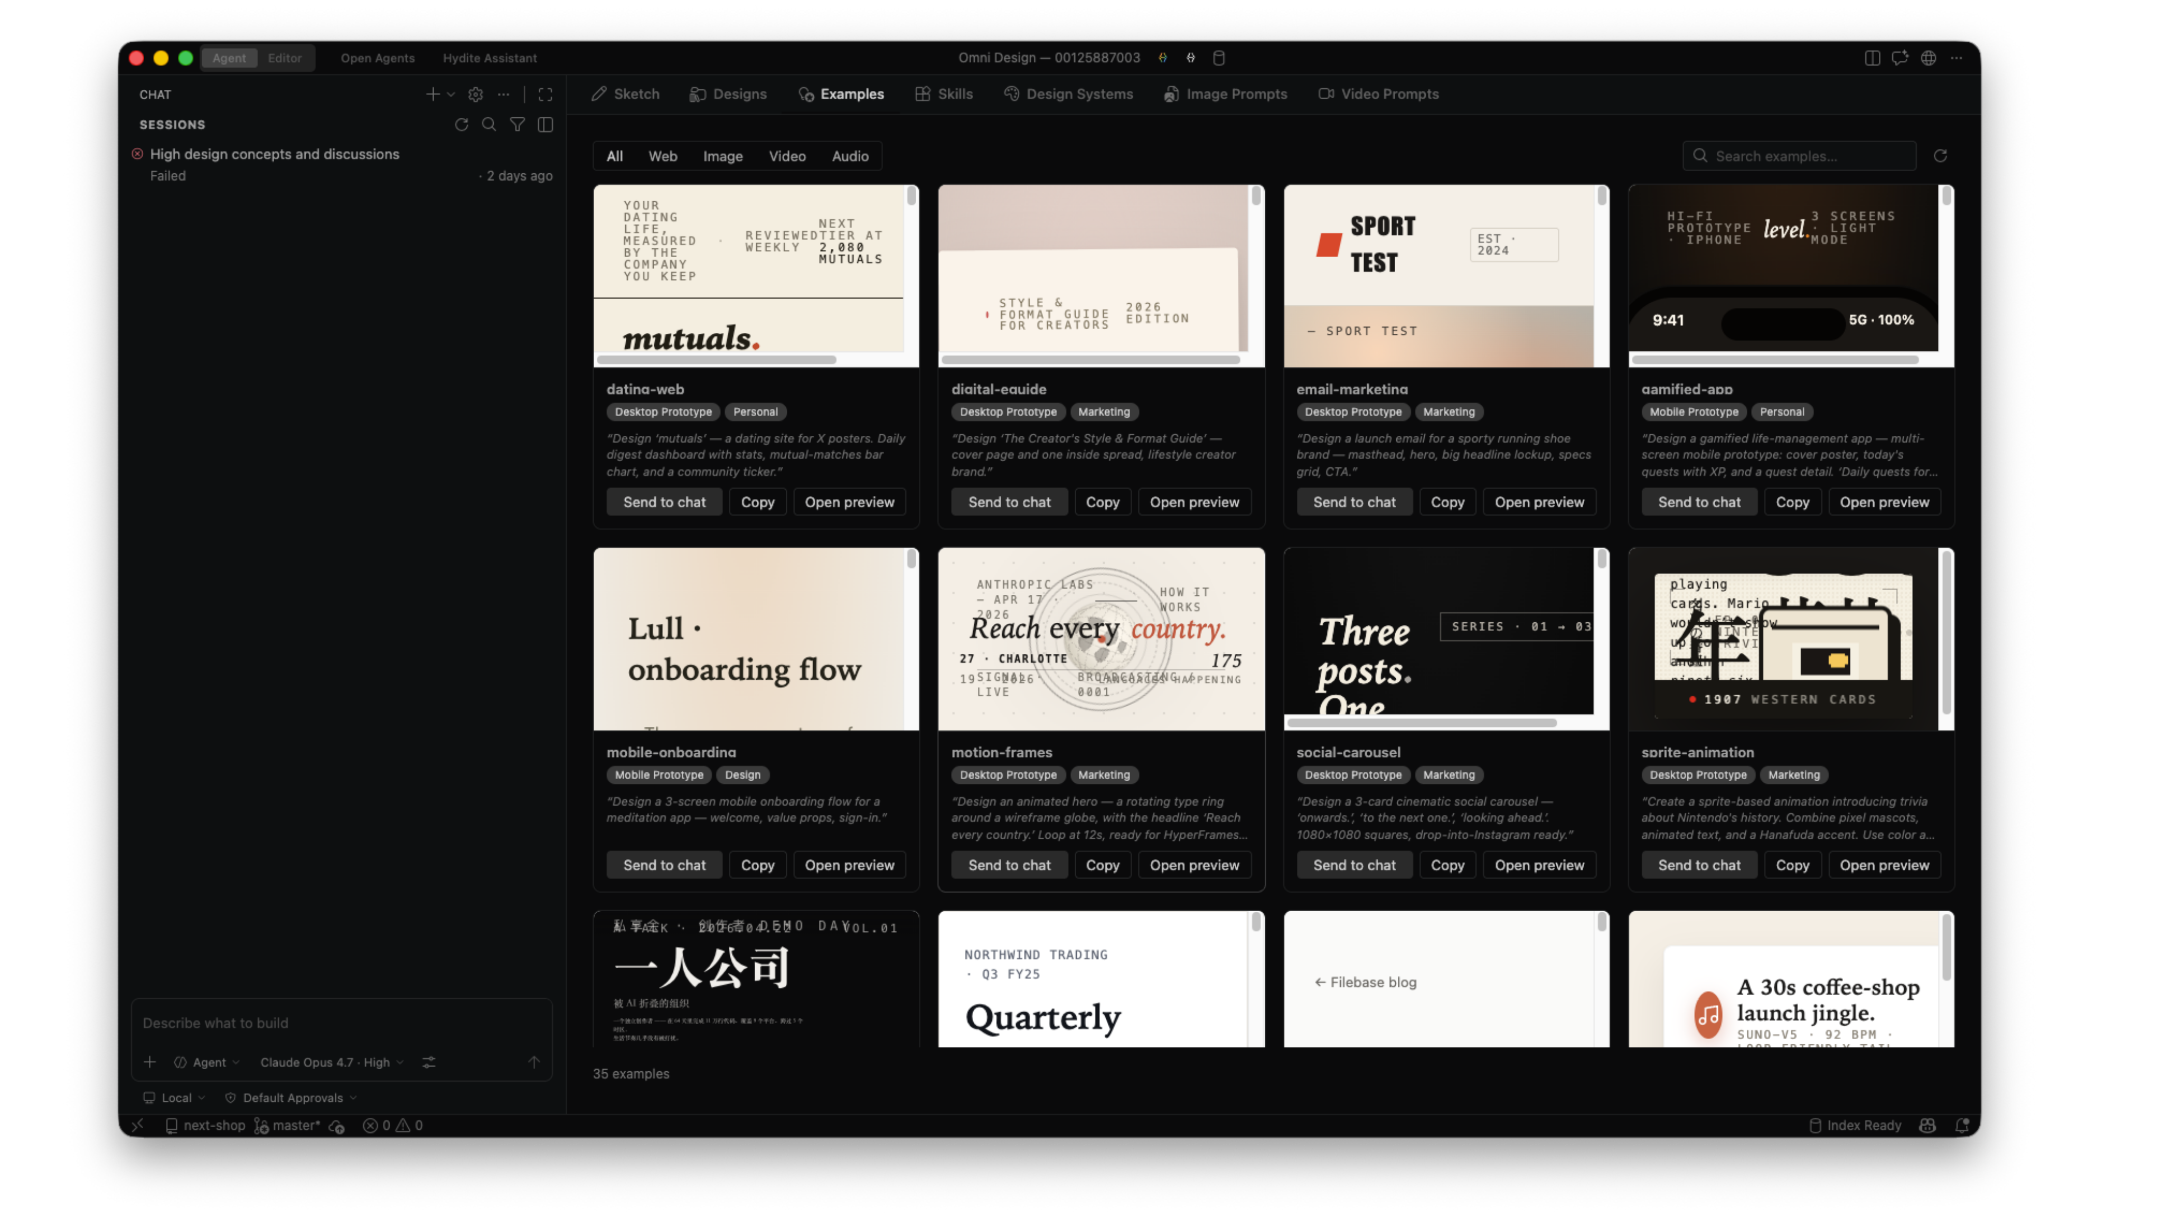2163x1217 pixels.
Task: Filter examples by Web
Action: pyautogui.click(x=663, y=156)
